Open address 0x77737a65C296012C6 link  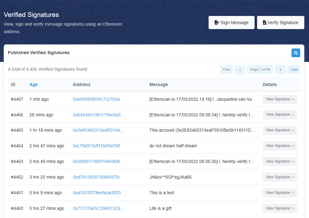tap(99, 208)
